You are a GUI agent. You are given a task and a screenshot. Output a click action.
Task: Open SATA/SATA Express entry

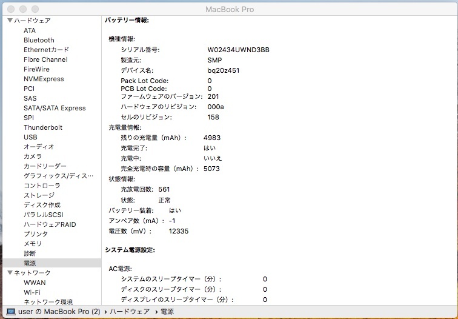[55, 108]
